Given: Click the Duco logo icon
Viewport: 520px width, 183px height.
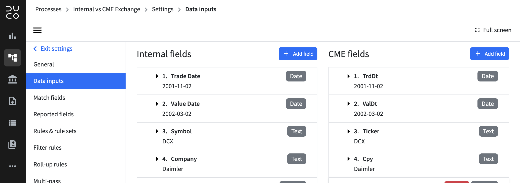Looking at the screenshot, I should pyautogui.click(x=13, y=13).
